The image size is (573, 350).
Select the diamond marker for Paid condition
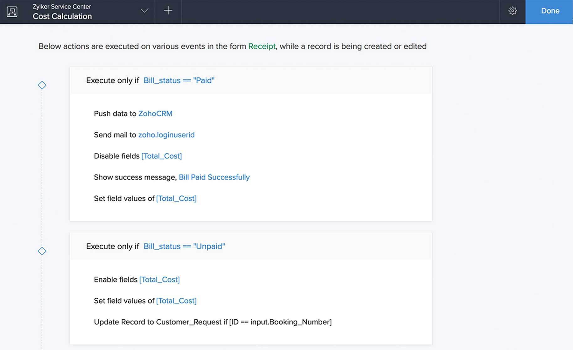42,85
